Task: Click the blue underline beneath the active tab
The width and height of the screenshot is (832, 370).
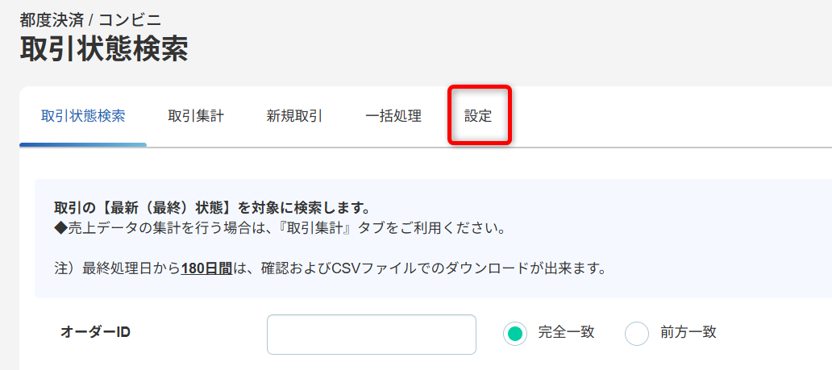Action: (83, 144)
